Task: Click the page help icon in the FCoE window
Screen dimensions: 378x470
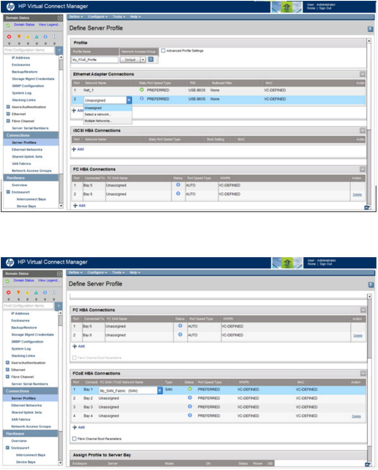Action: [371, 285]
